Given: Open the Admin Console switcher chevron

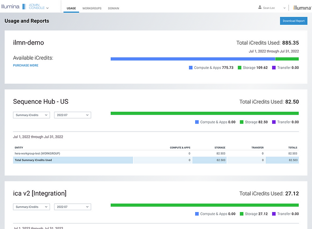Looking at the screenshot, I should click(47, 8).
